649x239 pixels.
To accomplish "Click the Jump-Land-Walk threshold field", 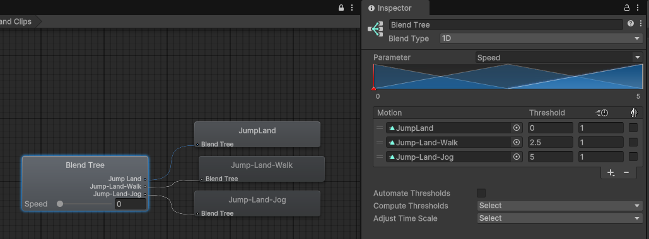I will coord(551,142).
